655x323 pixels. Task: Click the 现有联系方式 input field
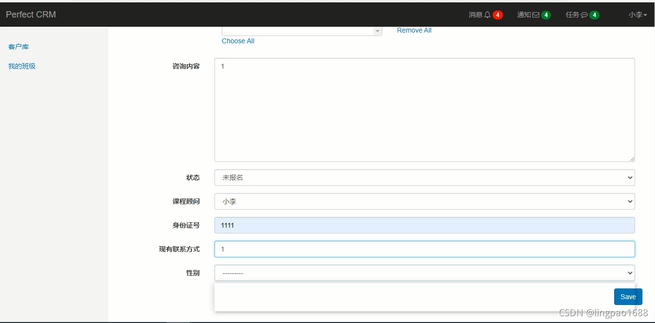tap(425, 249)
